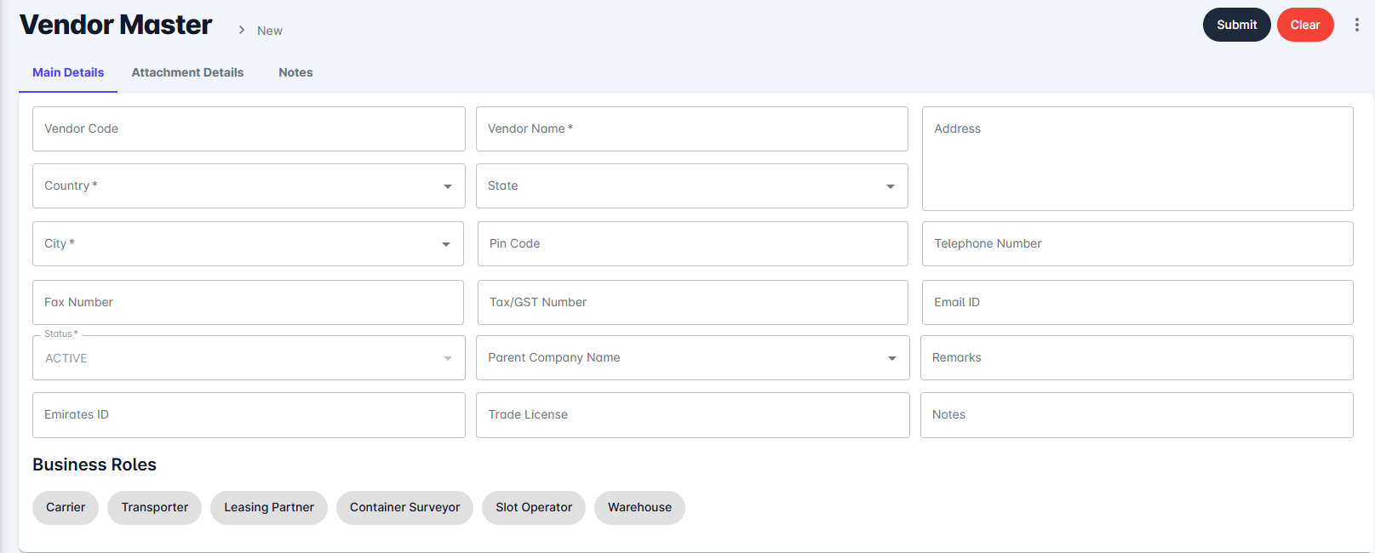Click the New breadcrumb label
Image resolution: width=1375 pixels, height=553 pixels.
(270, 31)
